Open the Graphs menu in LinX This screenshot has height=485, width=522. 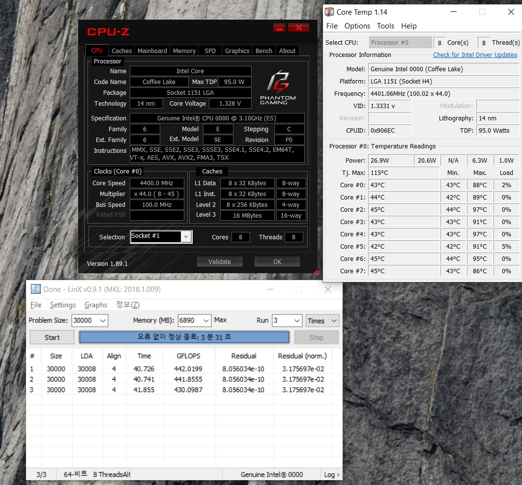(96, 305)
